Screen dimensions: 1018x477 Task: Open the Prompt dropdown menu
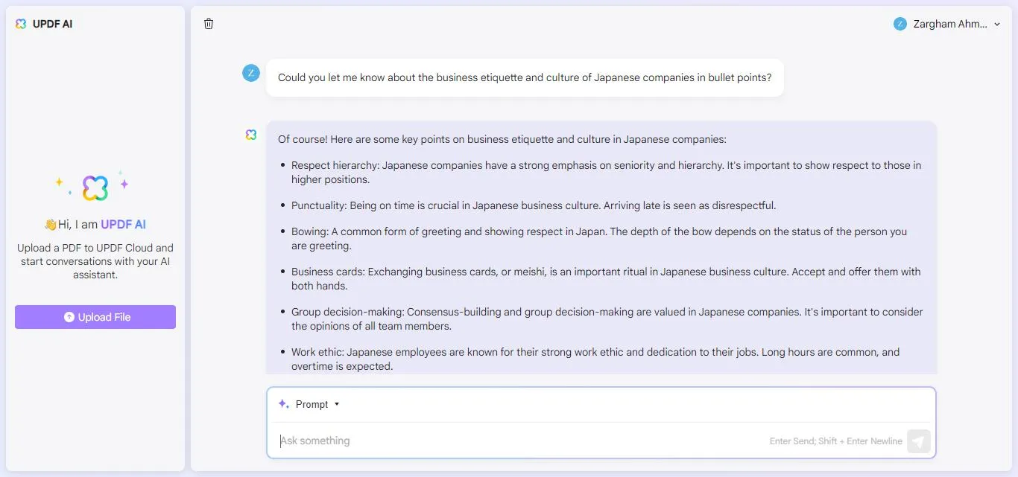[x=317, y=404]
